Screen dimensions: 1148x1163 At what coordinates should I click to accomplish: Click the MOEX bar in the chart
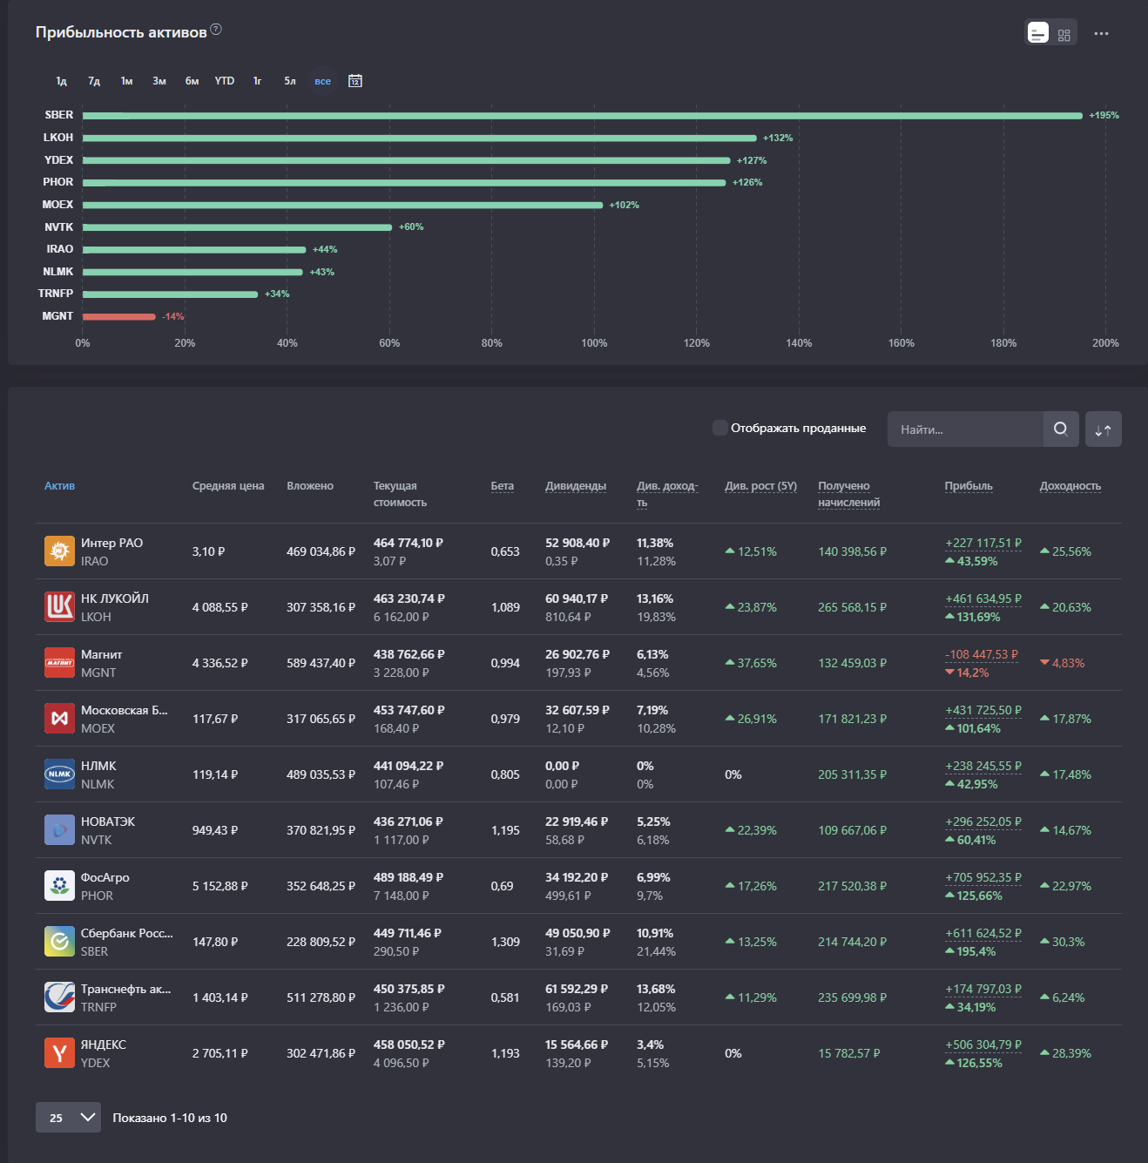tap(343, 206)
